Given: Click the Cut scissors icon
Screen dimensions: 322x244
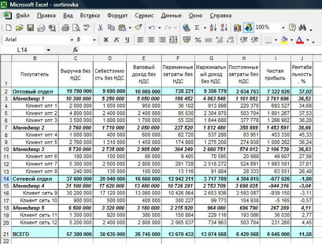Looking at the screenshot, I should click(100, 27).
